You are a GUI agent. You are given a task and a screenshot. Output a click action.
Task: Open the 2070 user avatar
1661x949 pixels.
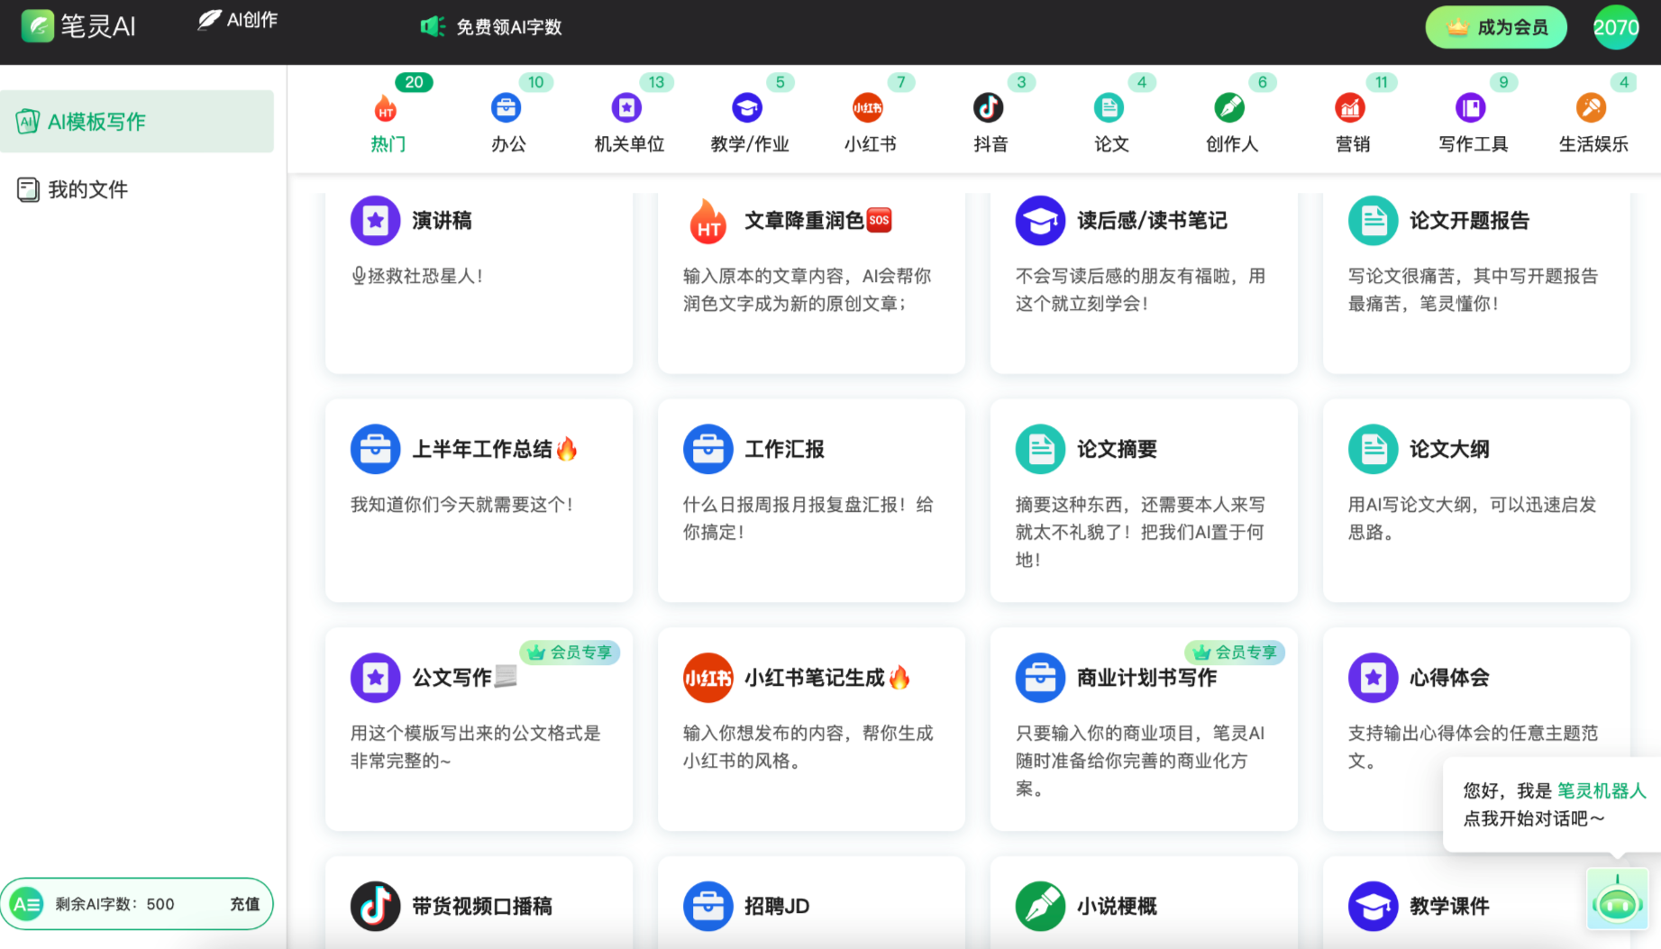1616,27
